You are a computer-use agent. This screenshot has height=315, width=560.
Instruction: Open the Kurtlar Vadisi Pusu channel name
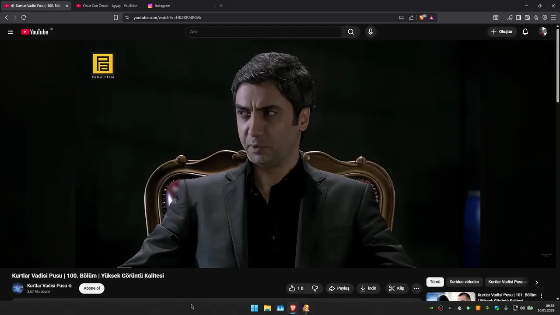[47, 286]
